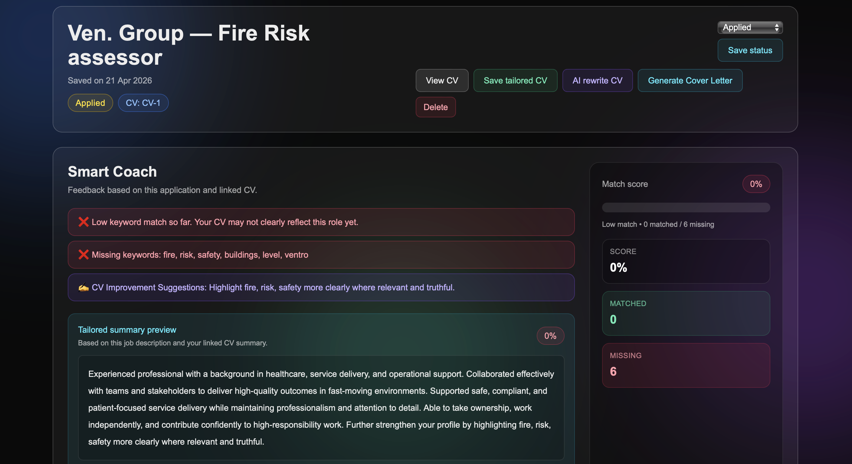852x464 pixels.
Task: Click the tailored summary paragraph text
Action: tap(321, 408)
